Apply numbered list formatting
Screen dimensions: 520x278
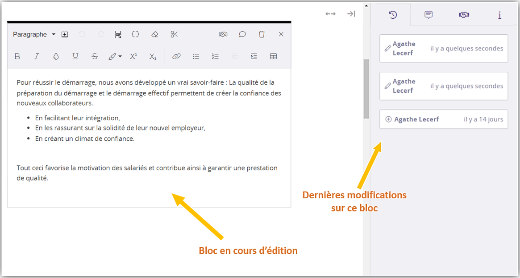click(x=215, y=56)
